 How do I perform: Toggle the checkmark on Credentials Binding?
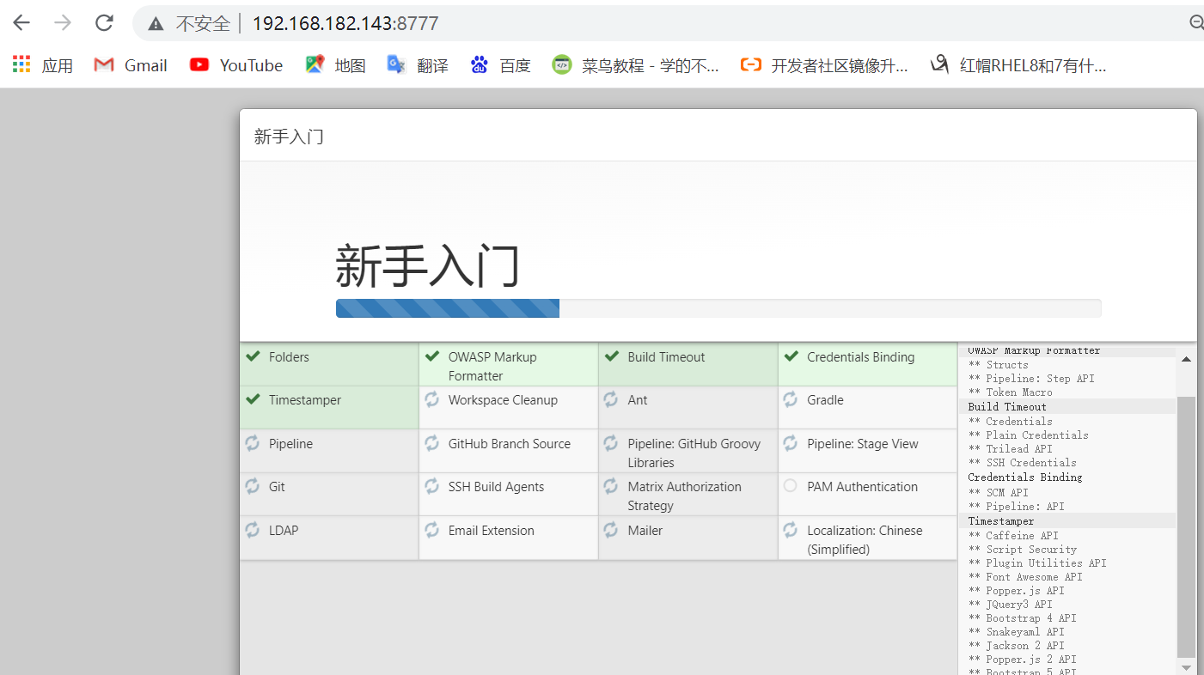791,356
